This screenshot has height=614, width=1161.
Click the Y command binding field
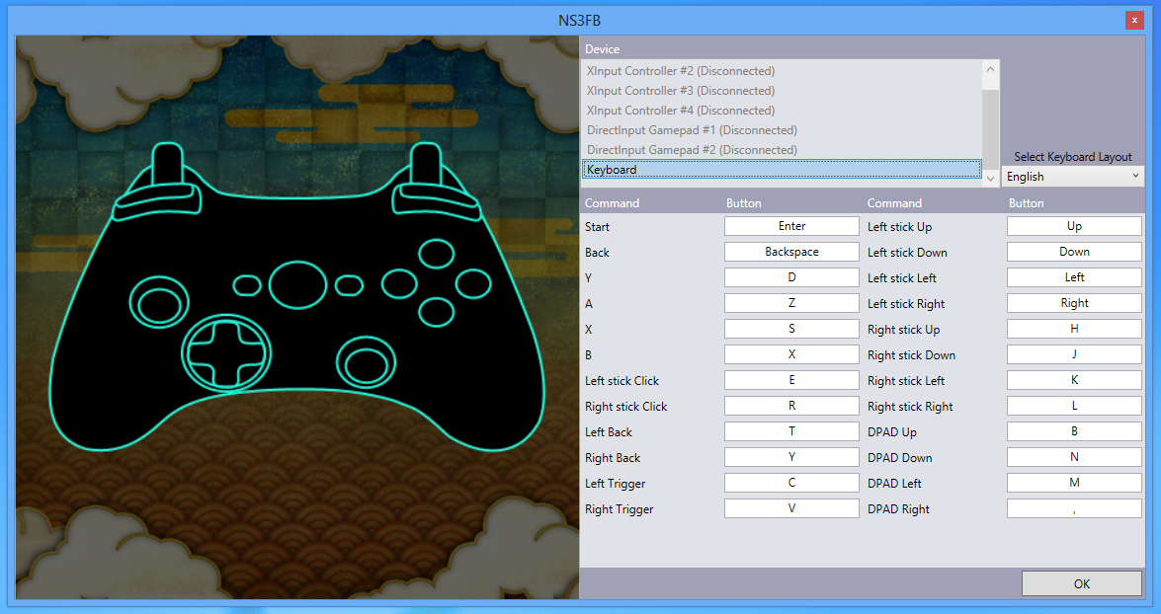tap(791, 277)
